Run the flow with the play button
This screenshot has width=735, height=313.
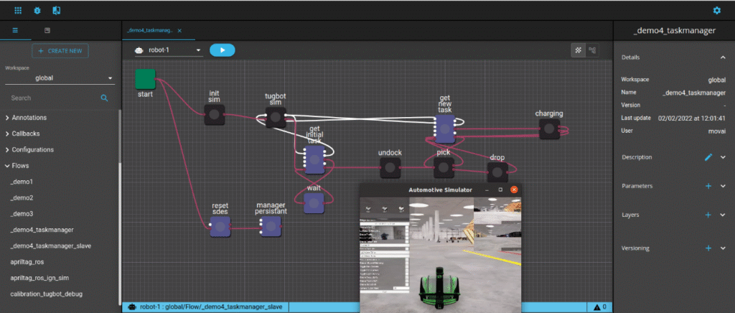223,50
